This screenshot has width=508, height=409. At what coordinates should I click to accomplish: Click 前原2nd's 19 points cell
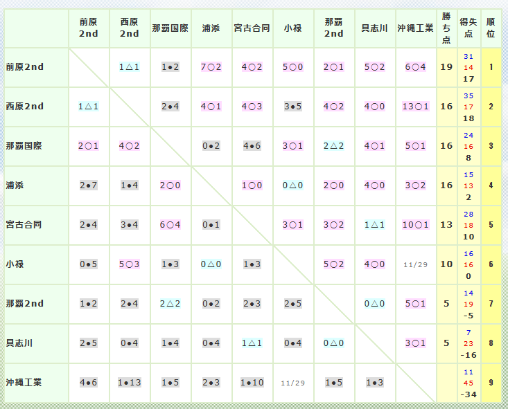coord(446,67)
